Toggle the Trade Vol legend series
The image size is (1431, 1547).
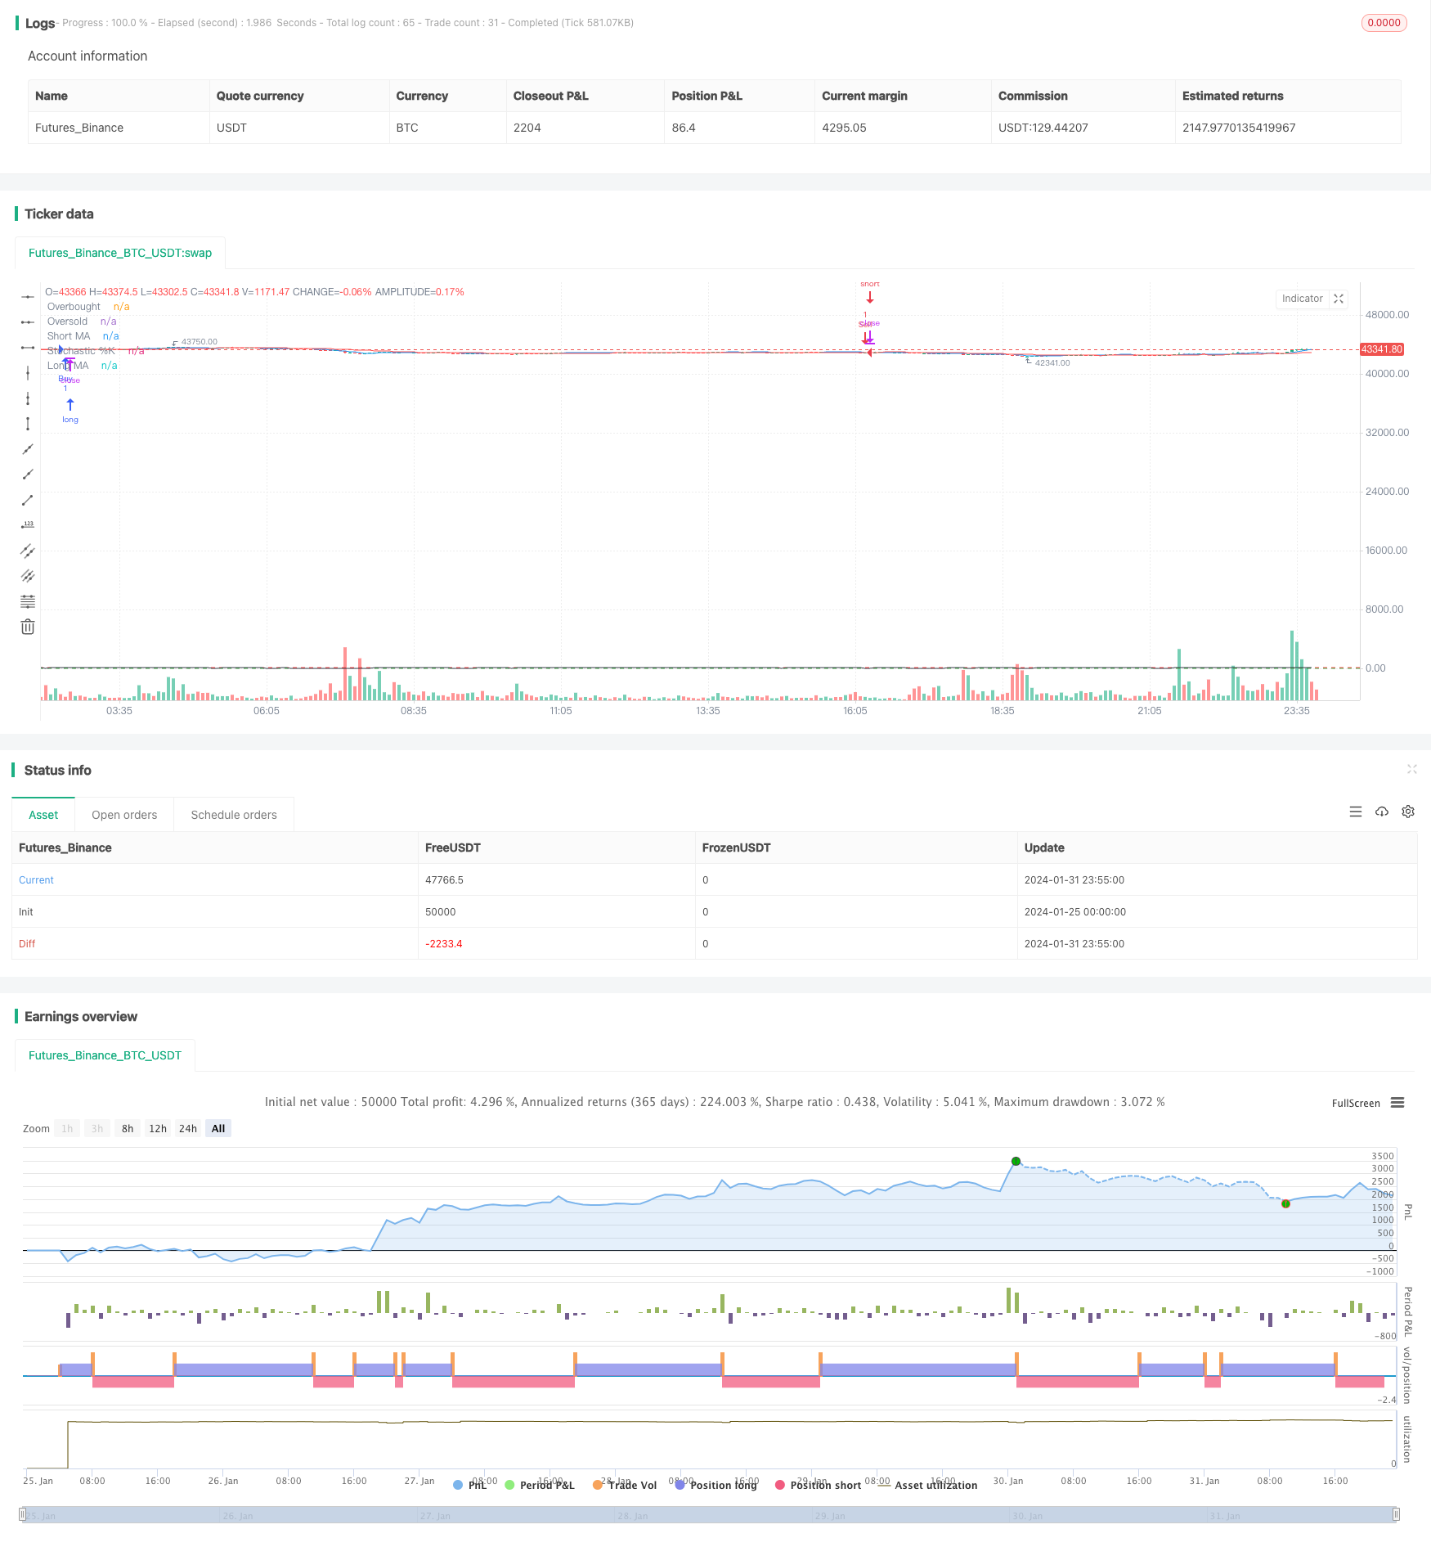tap(625, 1485)
